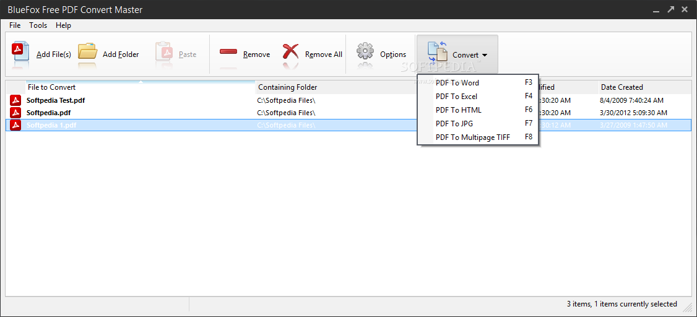Click PDF icon beside Softpedia.pdf row
This screenshot has width=697, height=317.
click(x=15, y=113)
